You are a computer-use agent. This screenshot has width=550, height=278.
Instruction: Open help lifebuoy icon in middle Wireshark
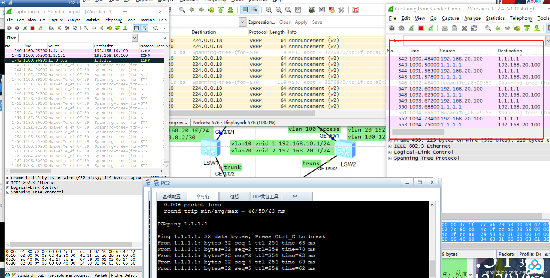click(x=355, y=10)
